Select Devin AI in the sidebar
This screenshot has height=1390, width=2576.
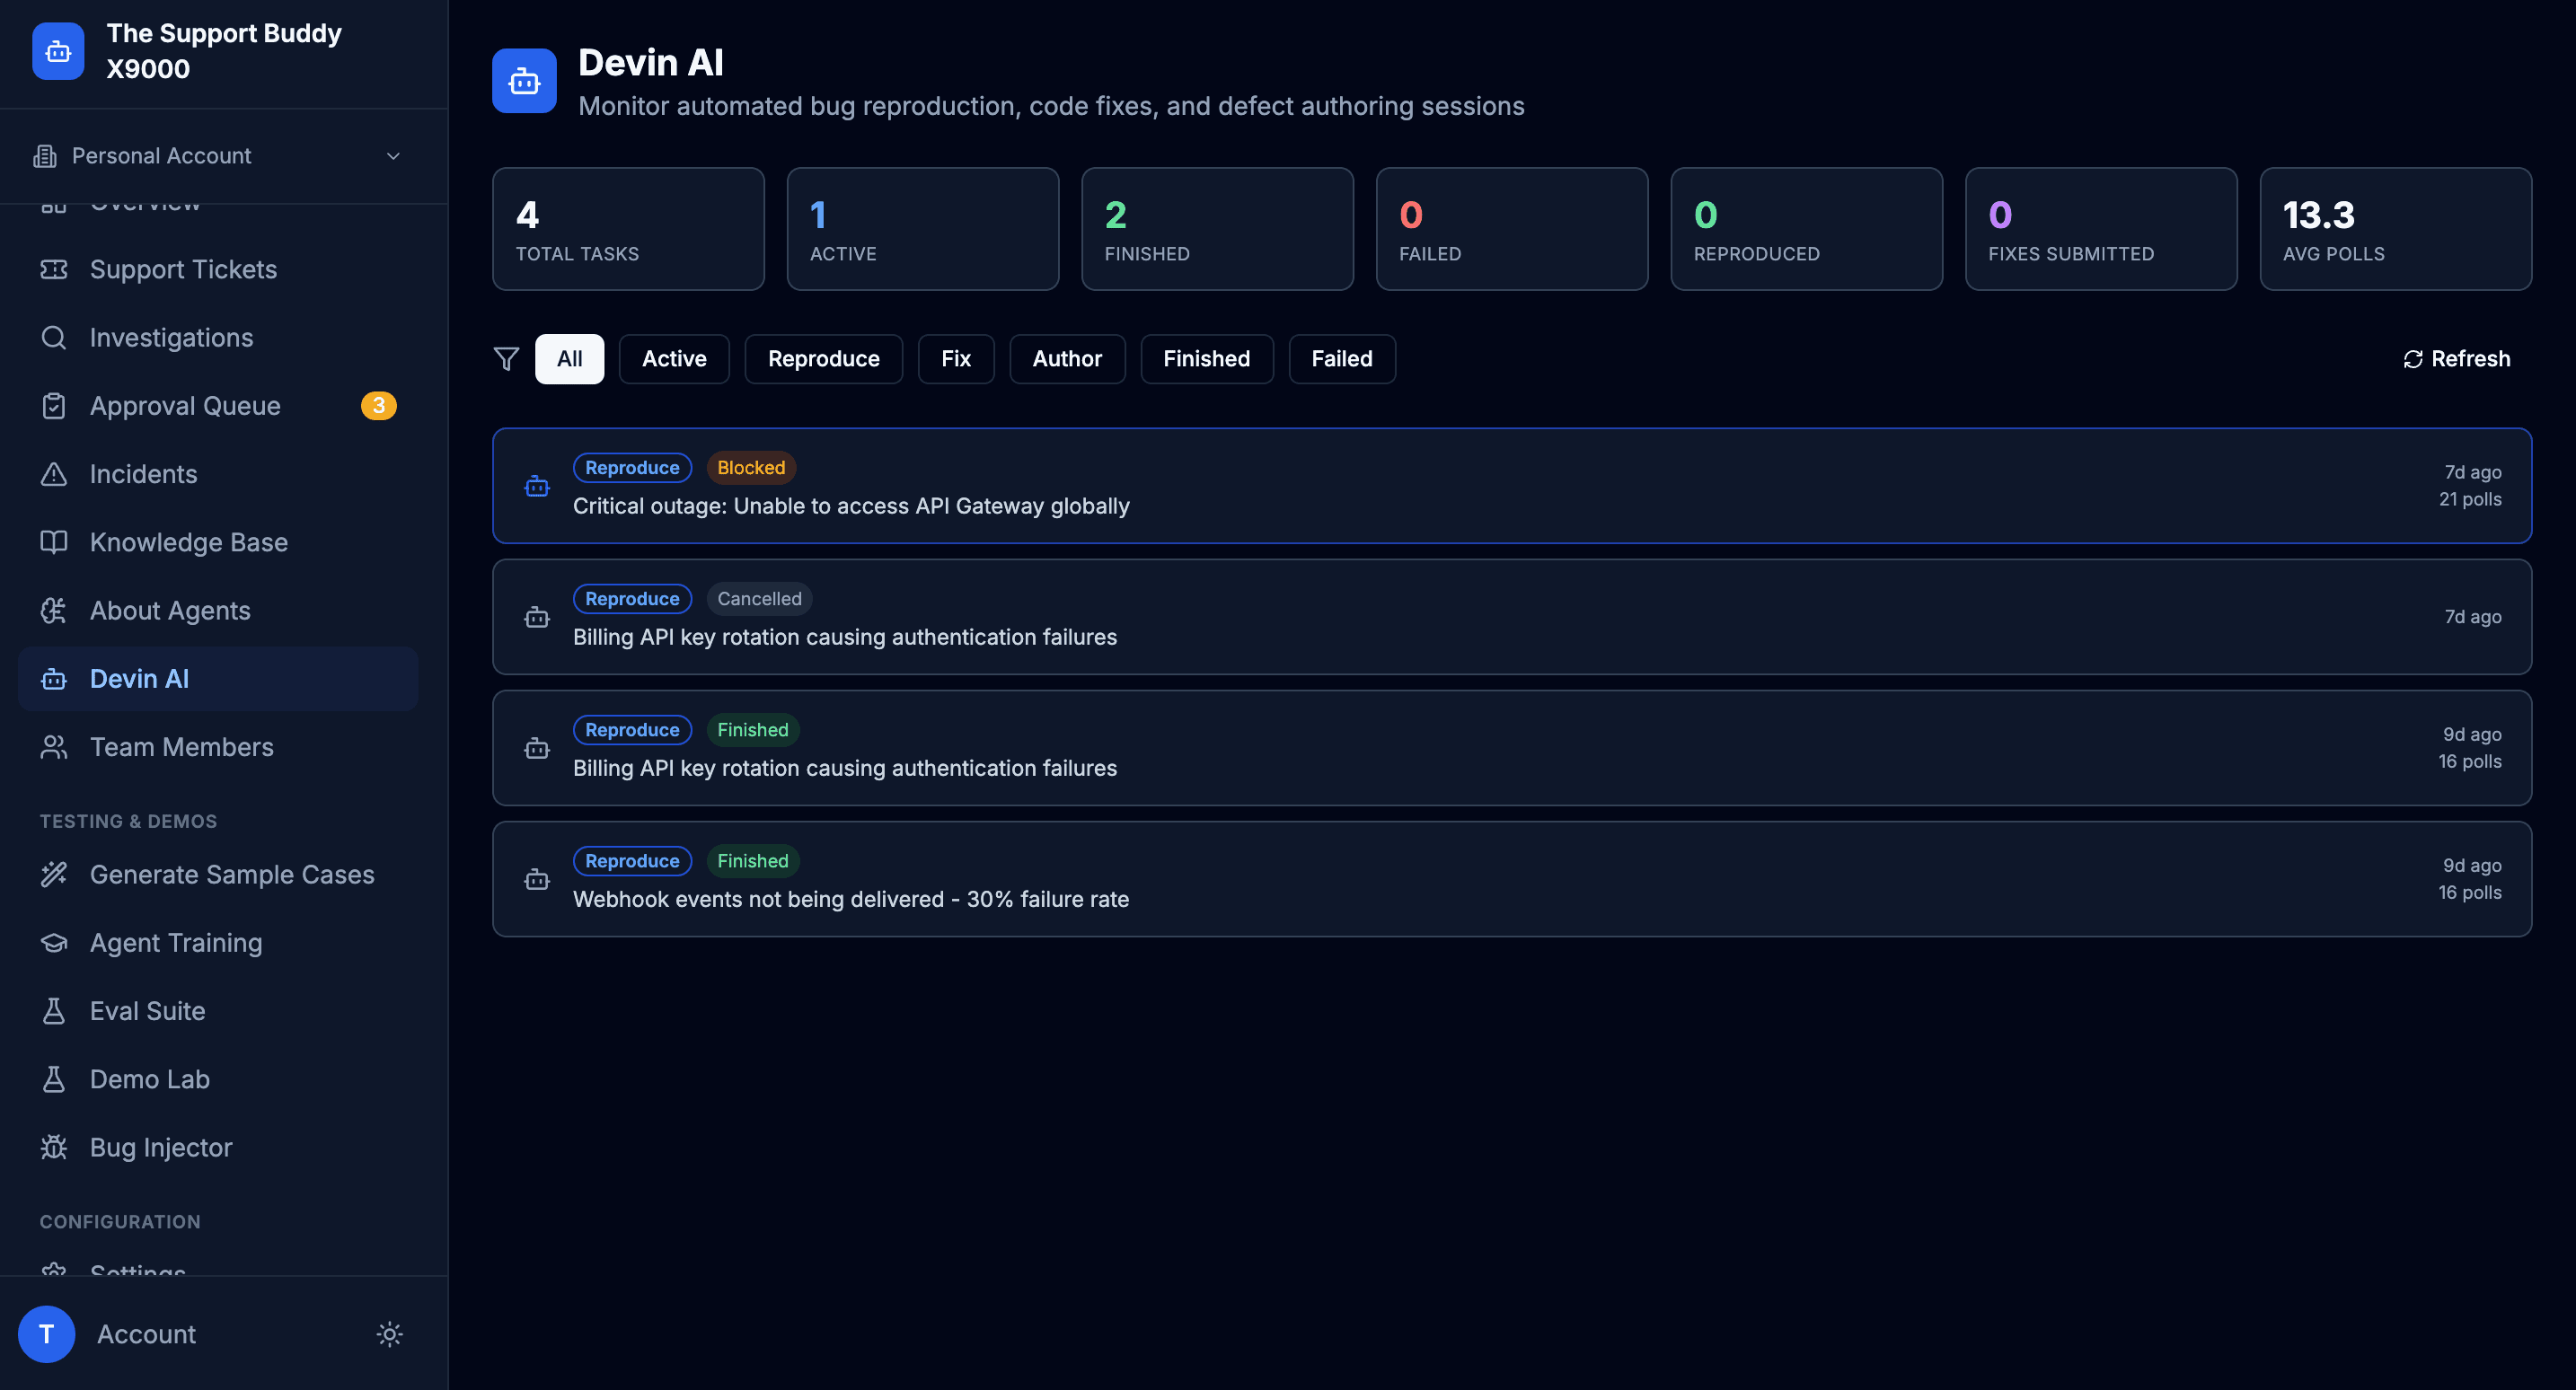[x=218, y=679]
